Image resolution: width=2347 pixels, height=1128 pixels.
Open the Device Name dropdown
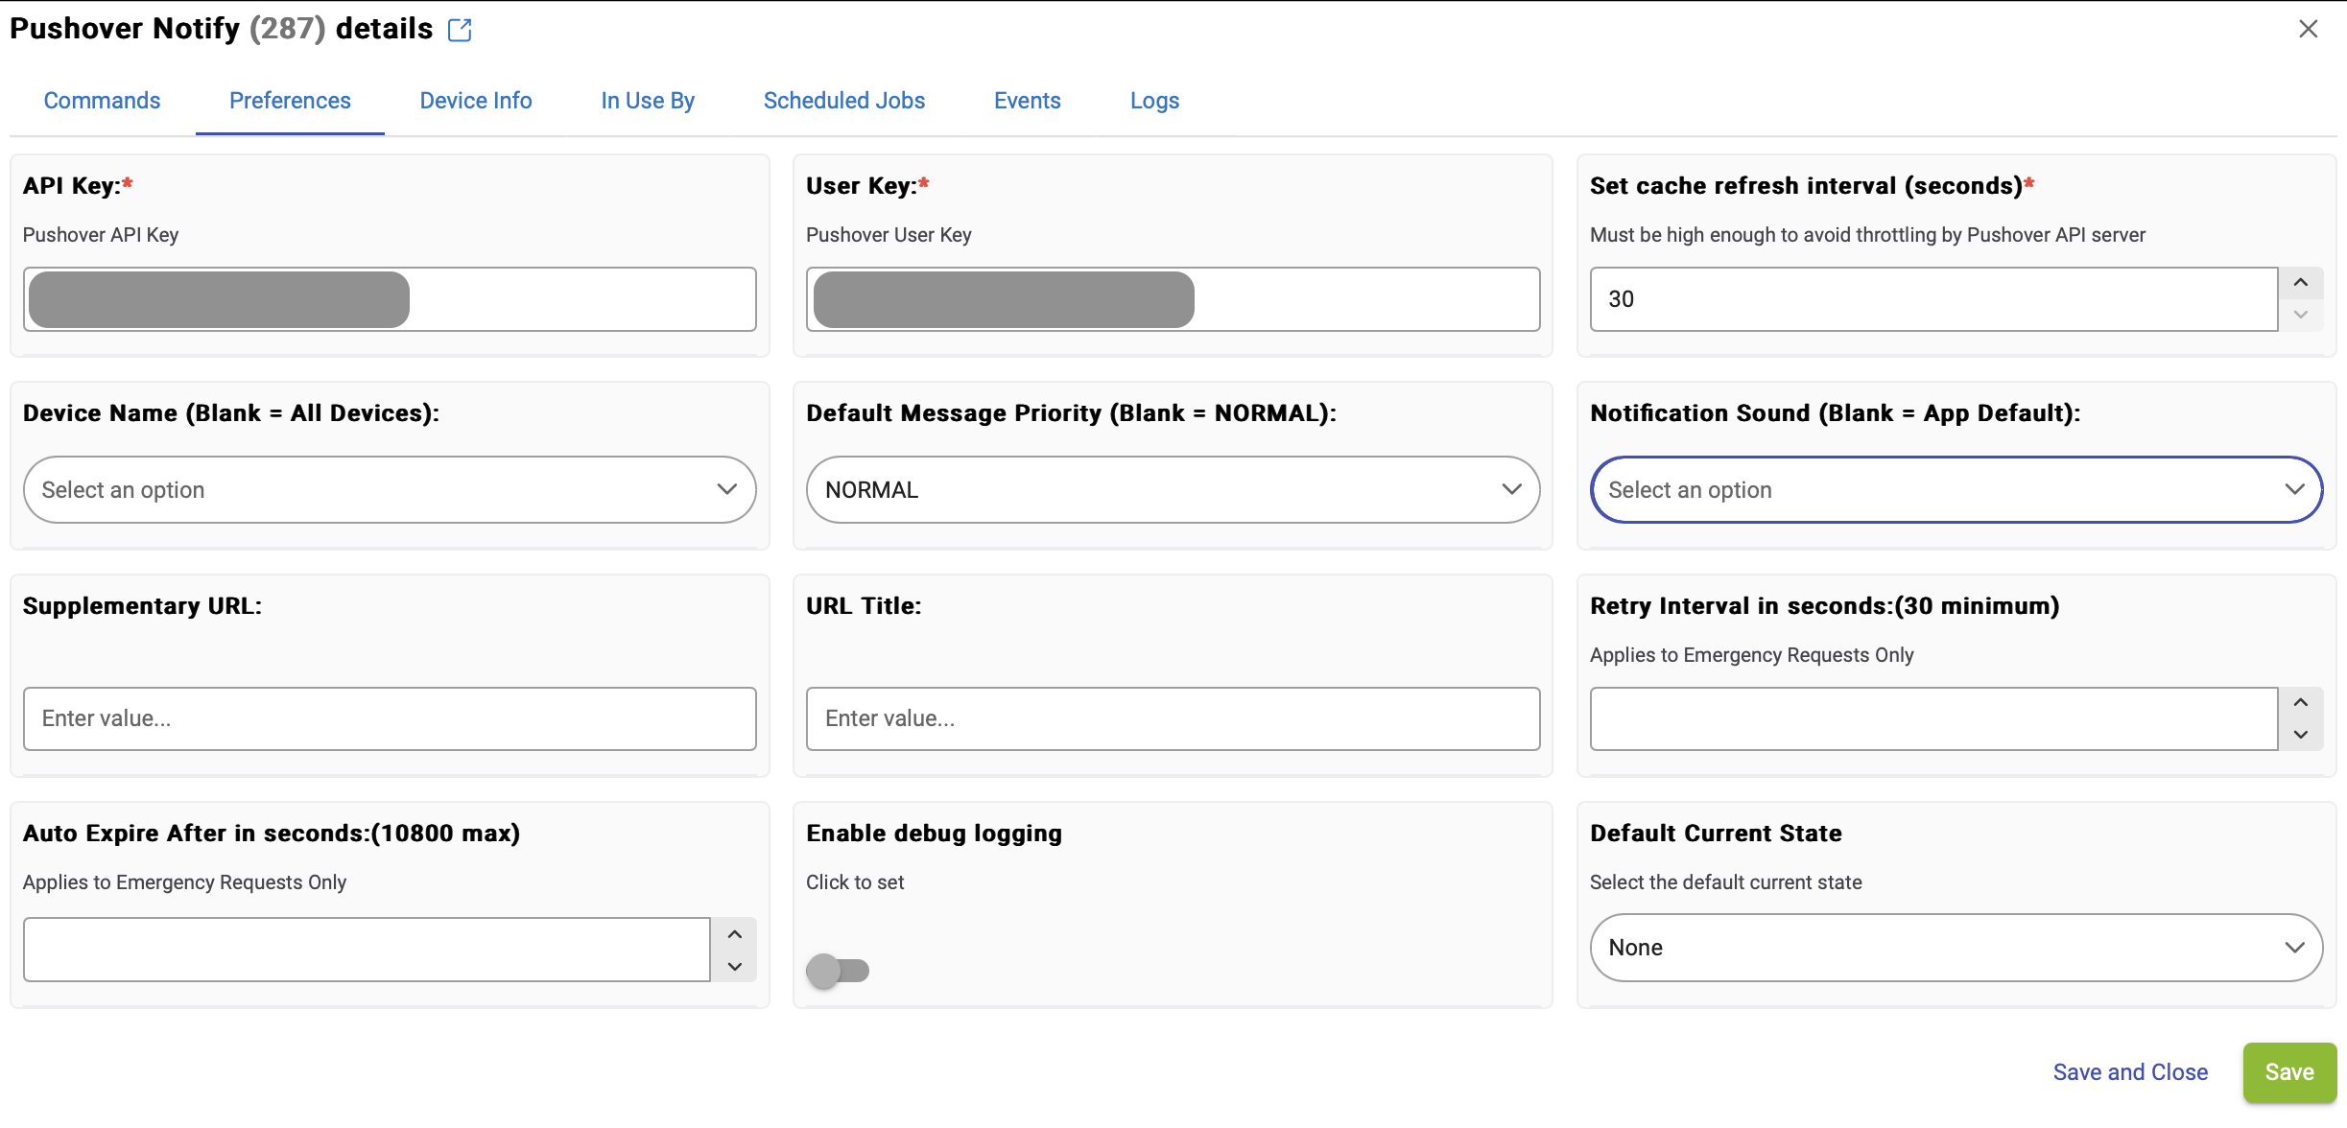tap(389, 489)
